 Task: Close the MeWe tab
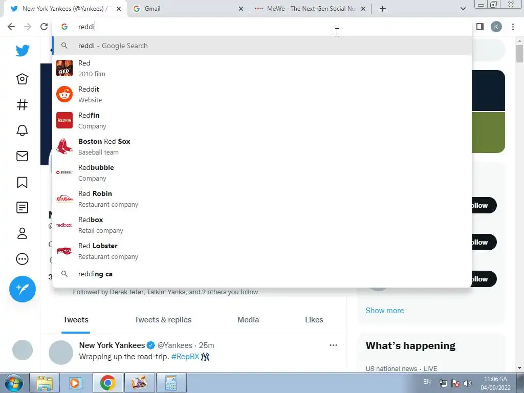tap(363, 9)
